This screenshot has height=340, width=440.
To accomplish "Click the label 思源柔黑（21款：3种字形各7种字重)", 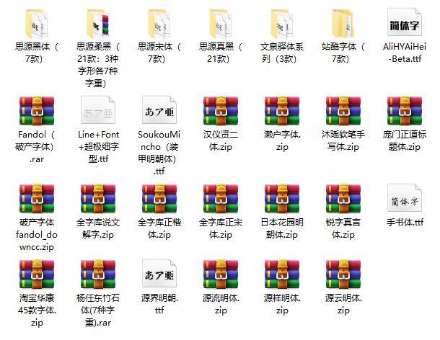I will click(x=98, y=65).
